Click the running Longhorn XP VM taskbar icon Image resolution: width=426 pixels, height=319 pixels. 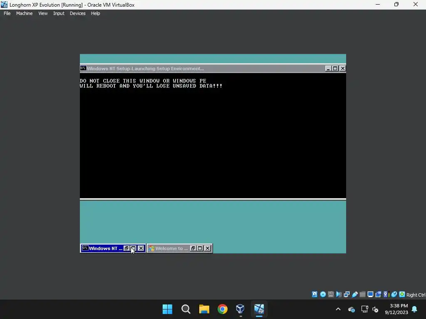pos(259,309)
